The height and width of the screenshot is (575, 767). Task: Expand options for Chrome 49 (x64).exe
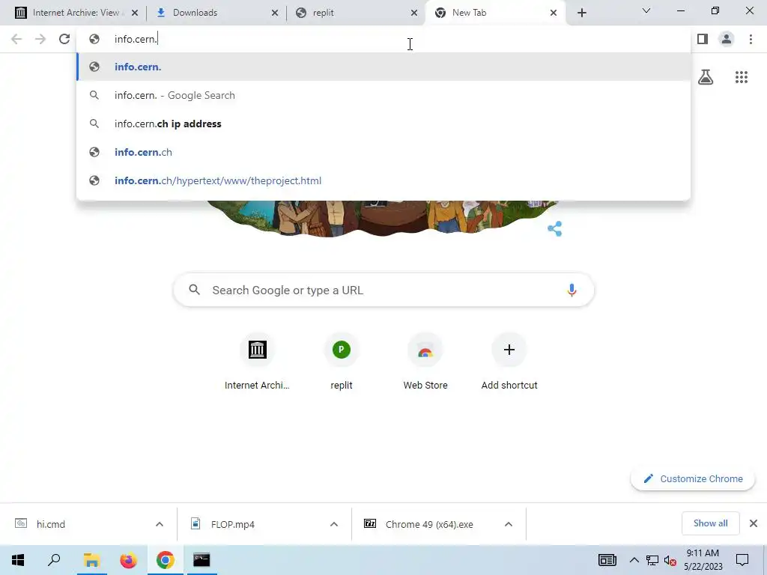[509, 524]
